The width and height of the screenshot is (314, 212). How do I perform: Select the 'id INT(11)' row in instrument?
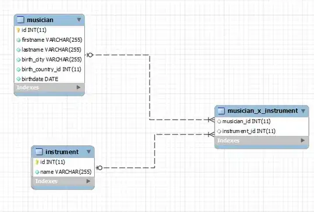click(63, 162)
